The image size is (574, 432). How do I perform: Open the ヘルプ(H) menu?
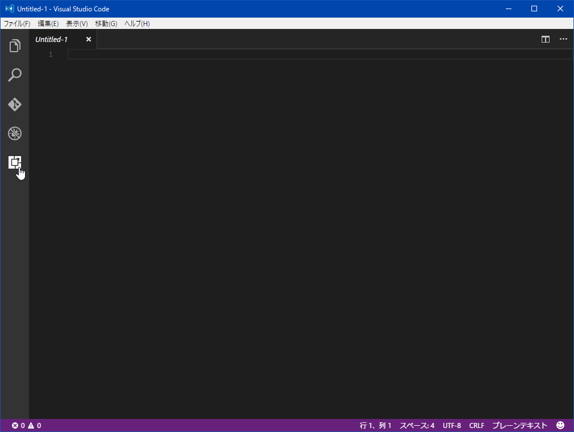click(x=137, y=24)
